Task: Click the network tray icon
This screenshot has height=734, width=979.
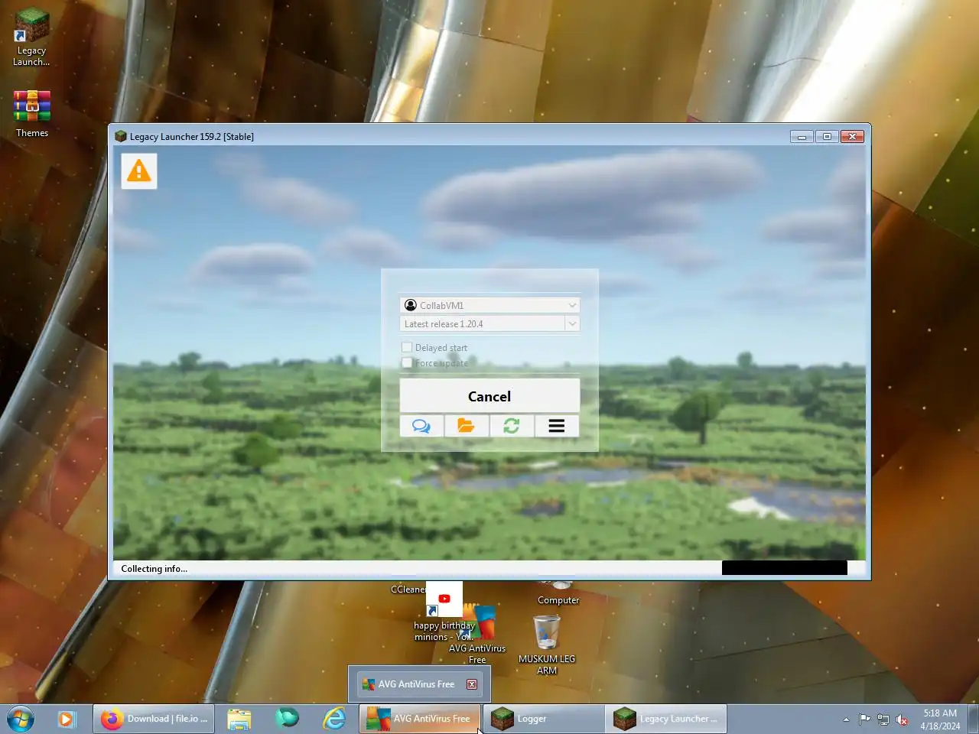Action: pyautogui.click(x=883, y=719)
